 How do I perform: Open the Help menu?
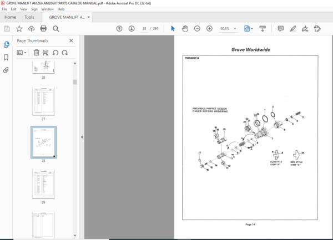[x=61, y=9]
